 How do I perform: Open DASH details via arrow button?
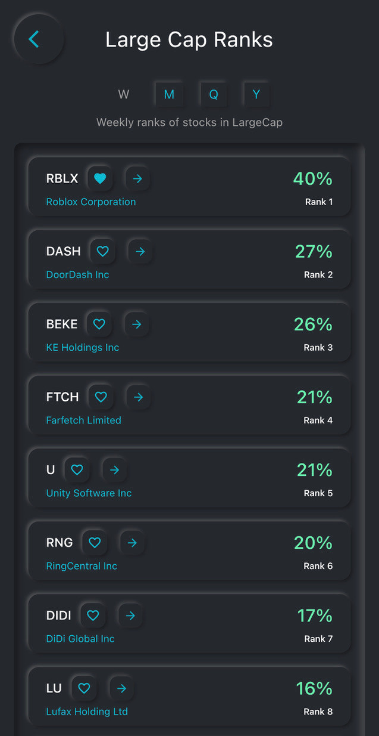(140, 251)
